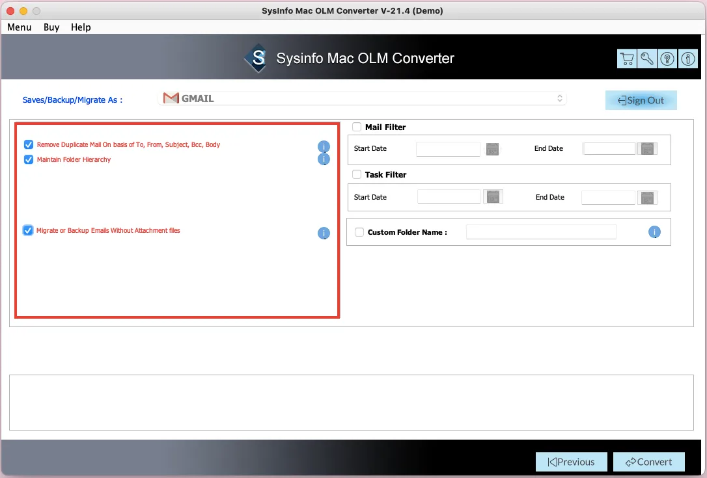This screenshot has width=707, height=478.
Task: Click the Sysinfo Mac OLM Converter title
Action: [365, 58]
